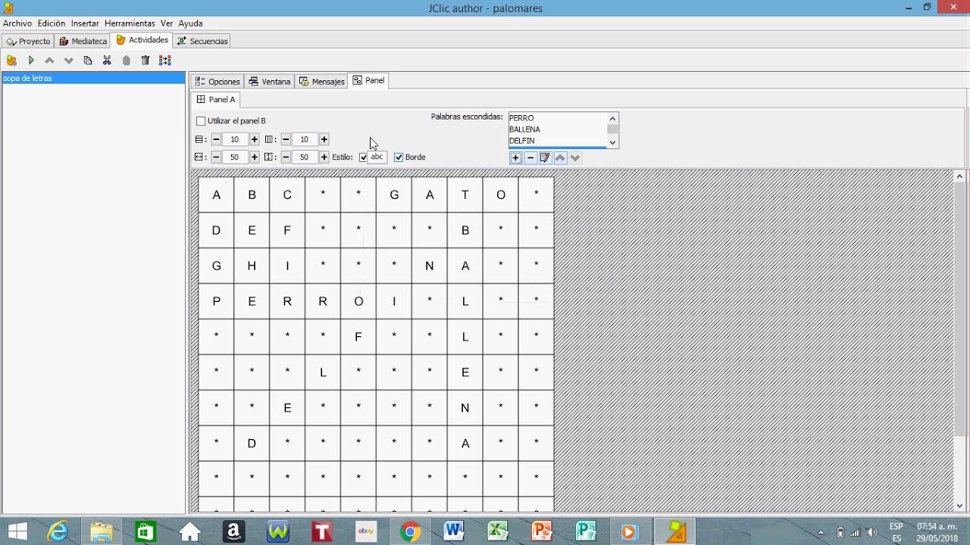Image resolution: width=970 pixels, height=545 pixels.
Task: Enable the 'Utilizar el panel B' checkbox
Action: click(x=201, y=121)
